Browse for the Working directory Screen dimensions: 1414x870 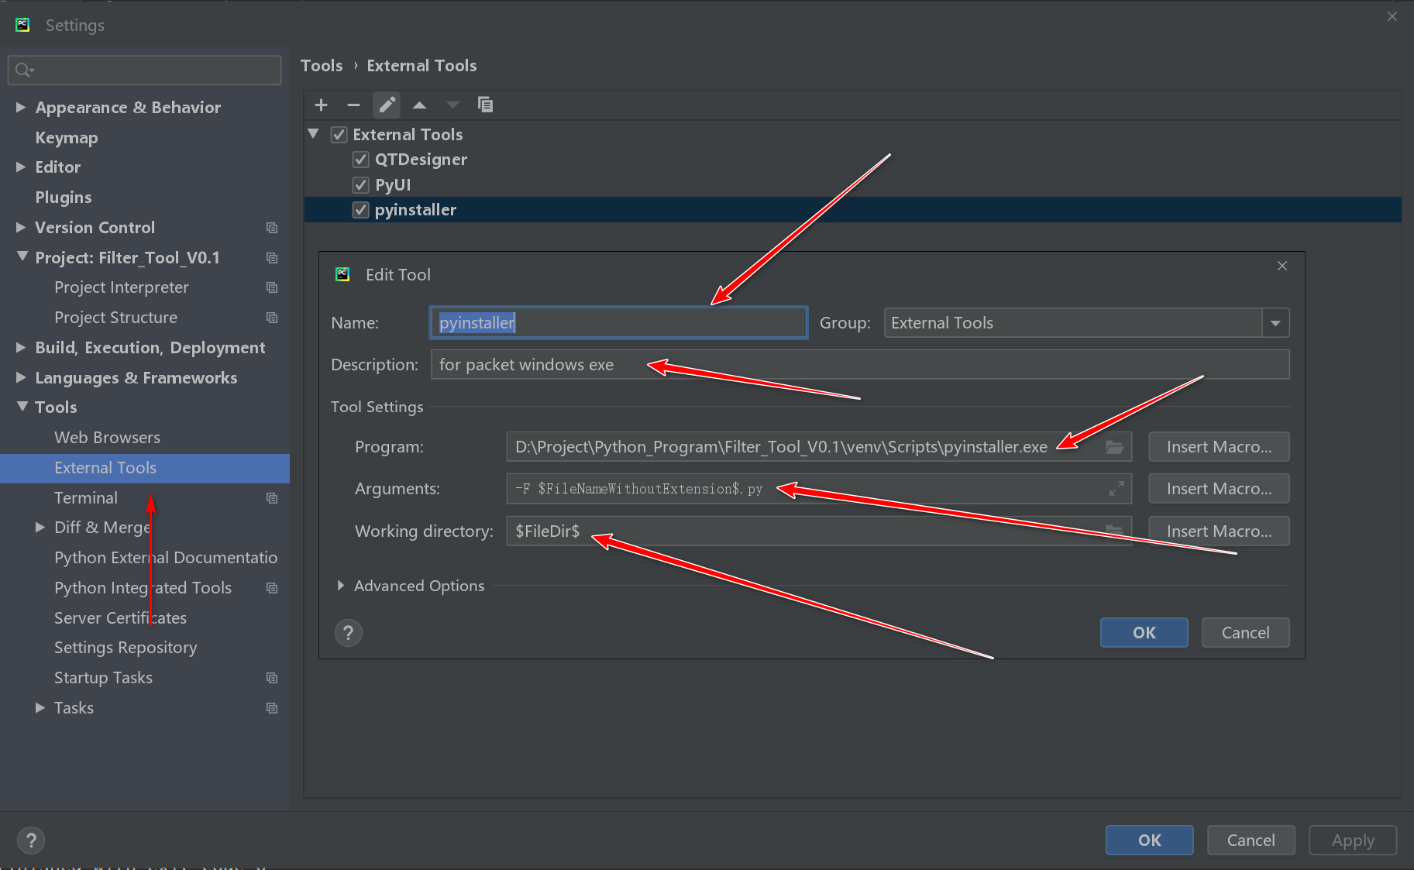coord(1114,531)
